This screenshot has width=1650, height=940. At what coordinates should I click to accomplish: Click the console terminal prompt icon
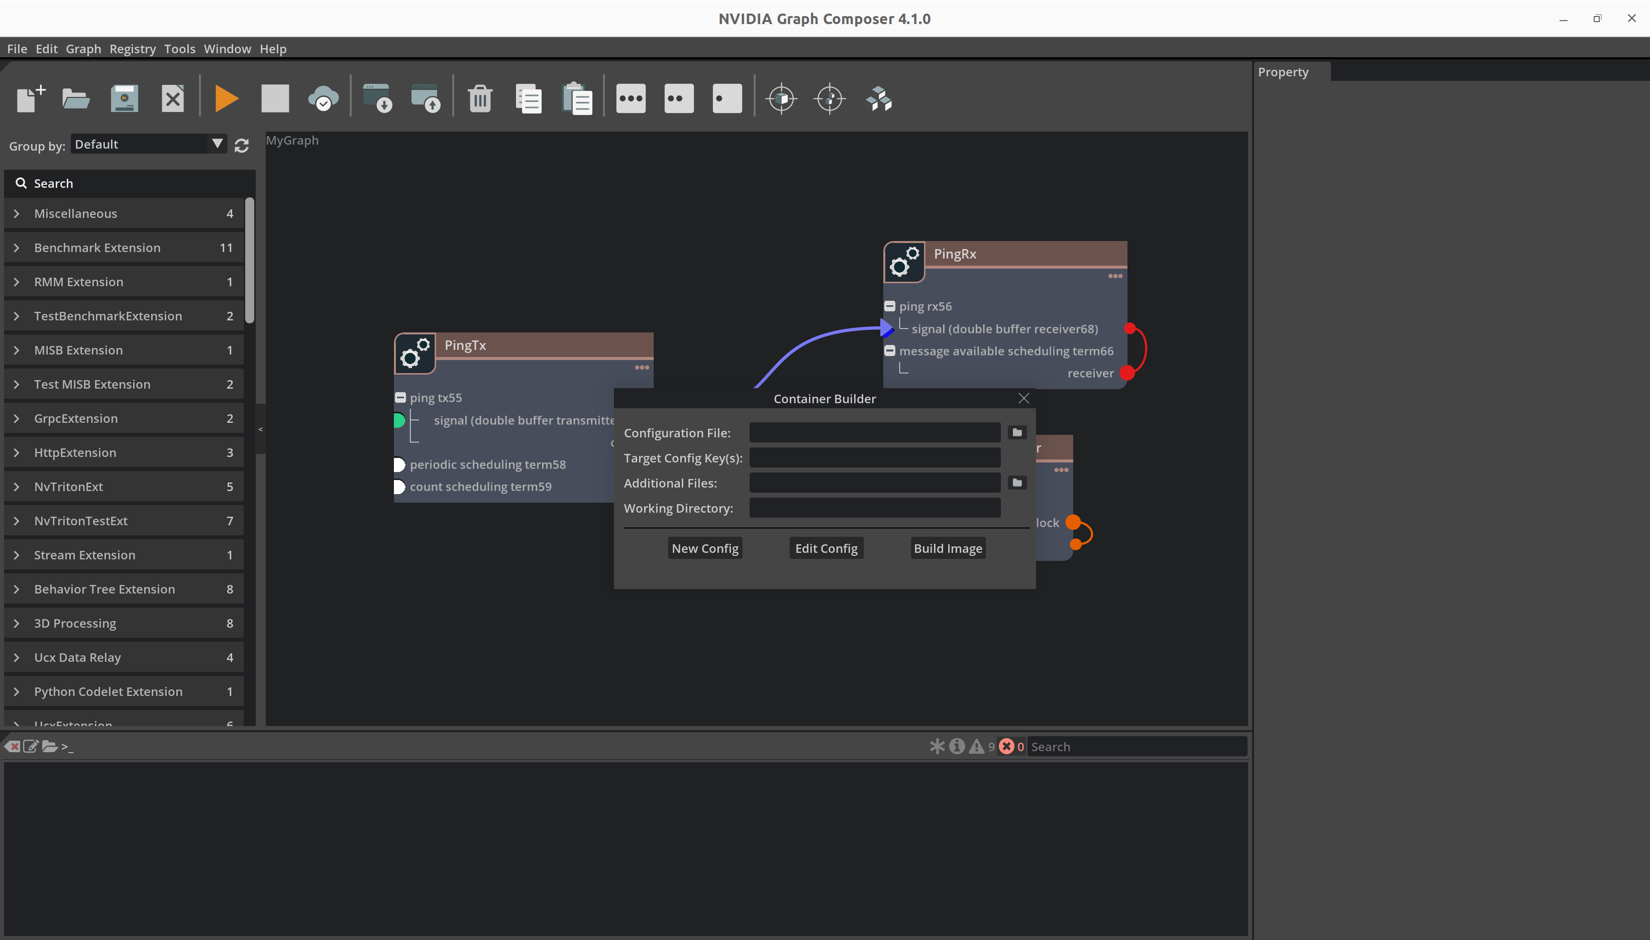pos(67,747)
